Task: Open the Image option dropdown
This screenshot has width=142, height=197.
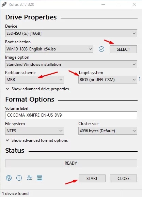Action: pos(71,64)
